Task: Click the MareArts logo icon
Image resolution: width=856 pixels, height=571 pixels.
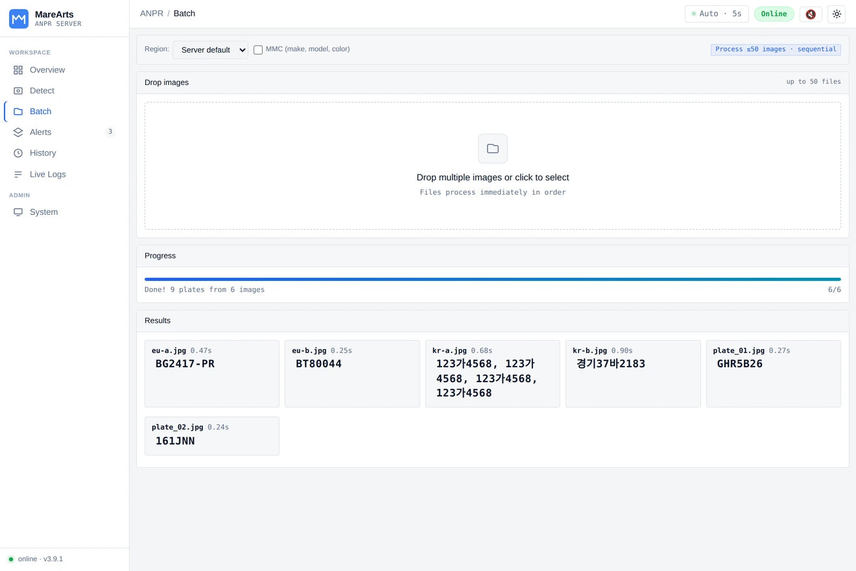Action: pos(19,19)
